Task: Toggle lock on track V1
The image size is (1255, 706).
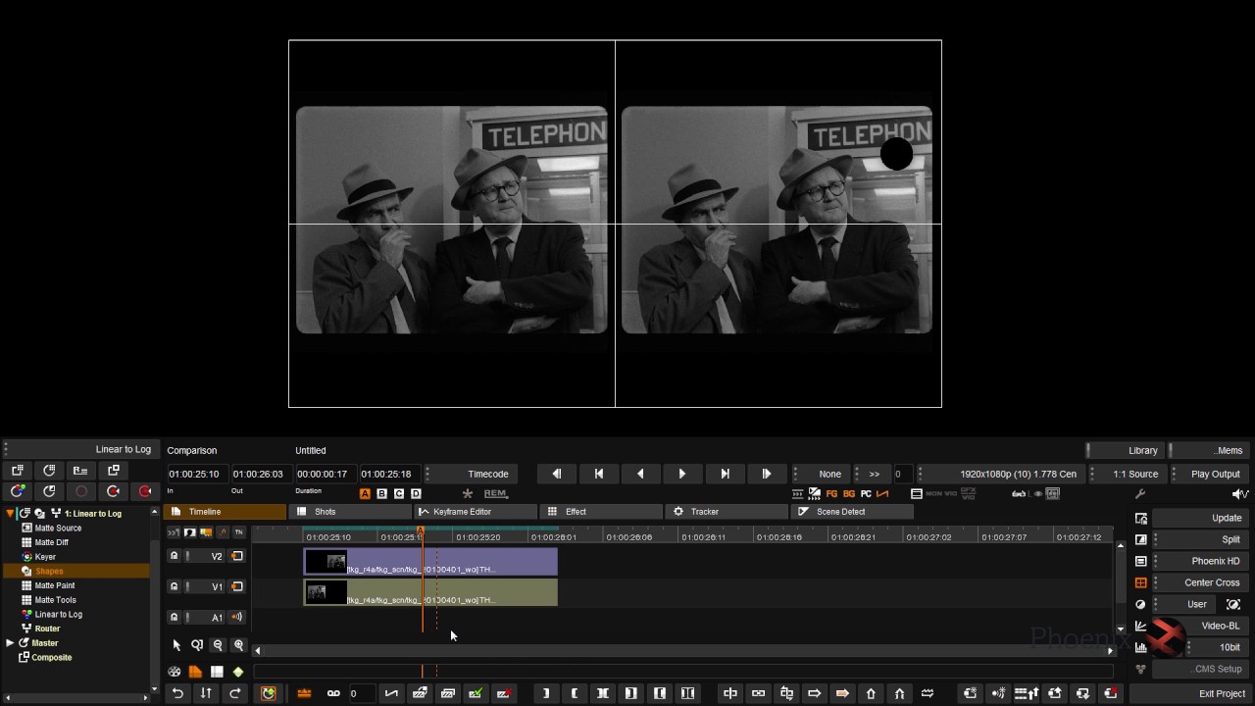Action: 175,586
